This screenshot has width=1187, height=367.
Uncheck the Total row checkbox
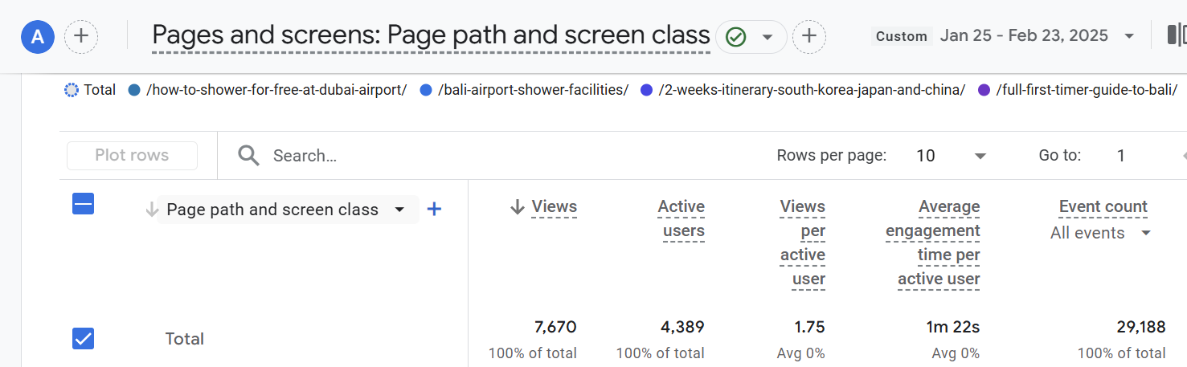[x=84, y=339]
